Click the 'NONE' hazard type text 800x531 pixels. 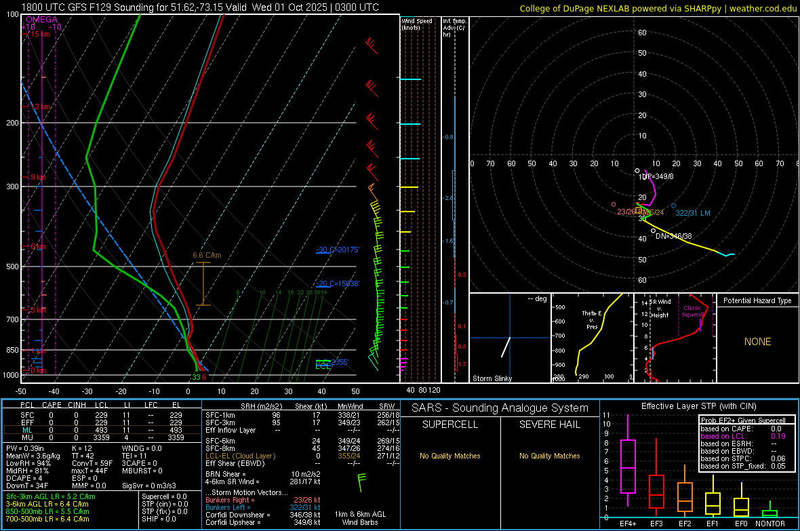[x=758, y=342]
